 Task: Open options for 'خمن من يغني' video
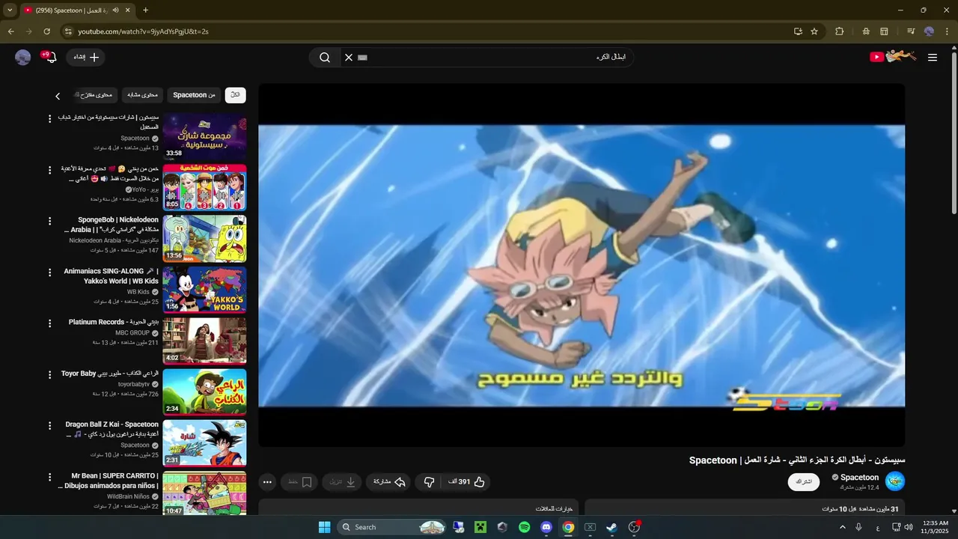coord(50,170)
